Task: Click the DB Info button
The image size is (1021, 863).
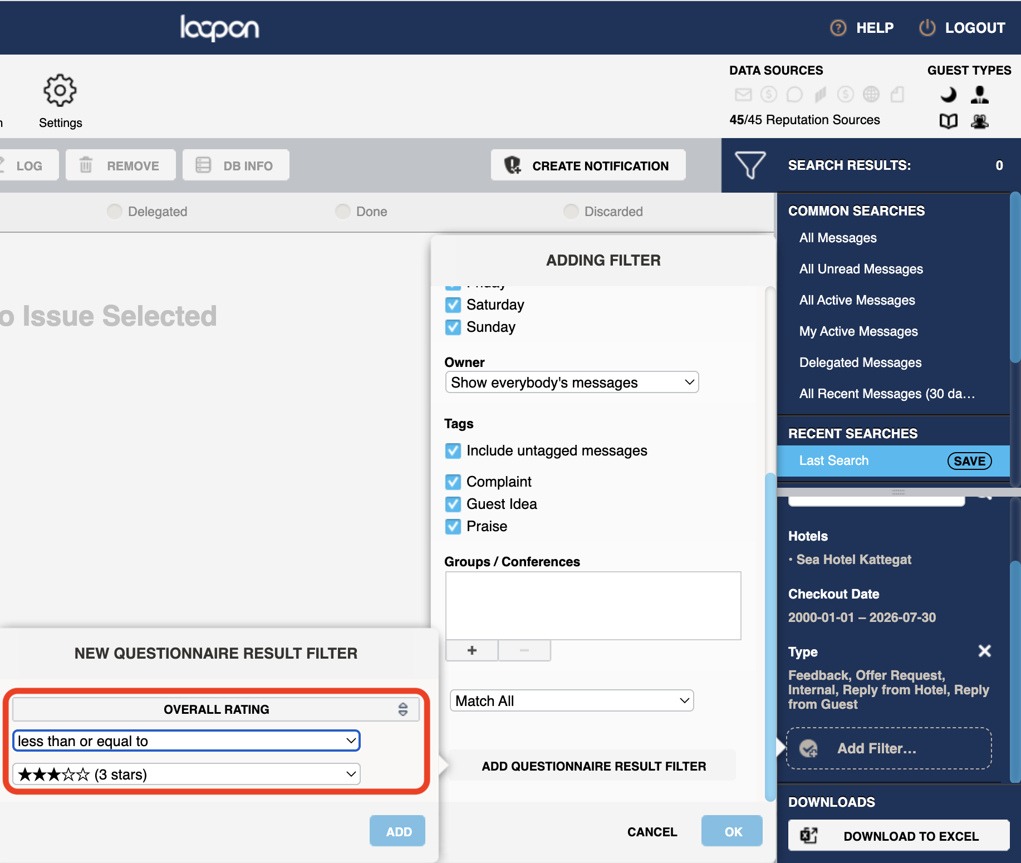Action: pyautogui.click(x=236, y=165)
